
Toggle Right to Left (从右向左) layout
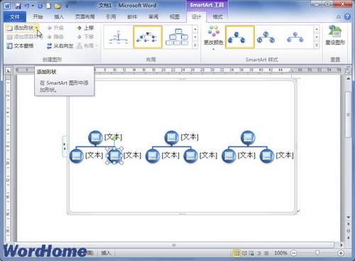[x=60, y=46]
